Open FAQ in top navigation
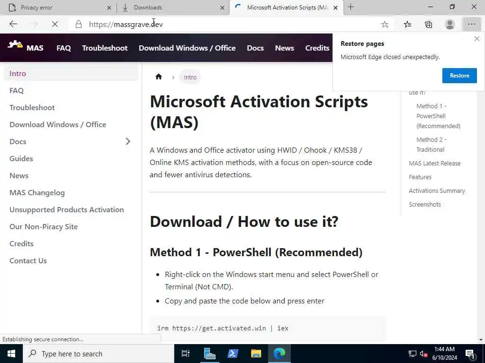Viewport: 485px width, 363px height. [63, 48]
